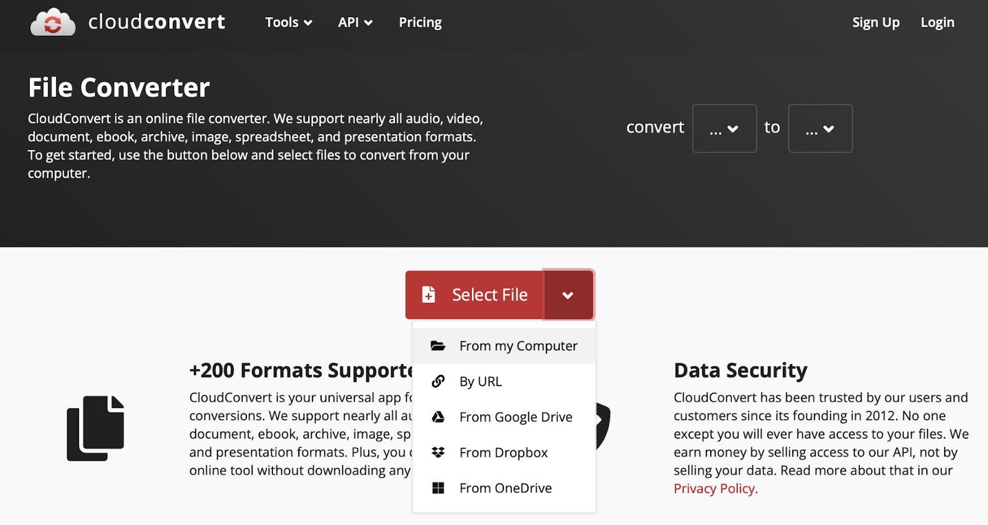Click the OneDrive windows icon
The image size is (988, 525).
click(x=438, y=488)
